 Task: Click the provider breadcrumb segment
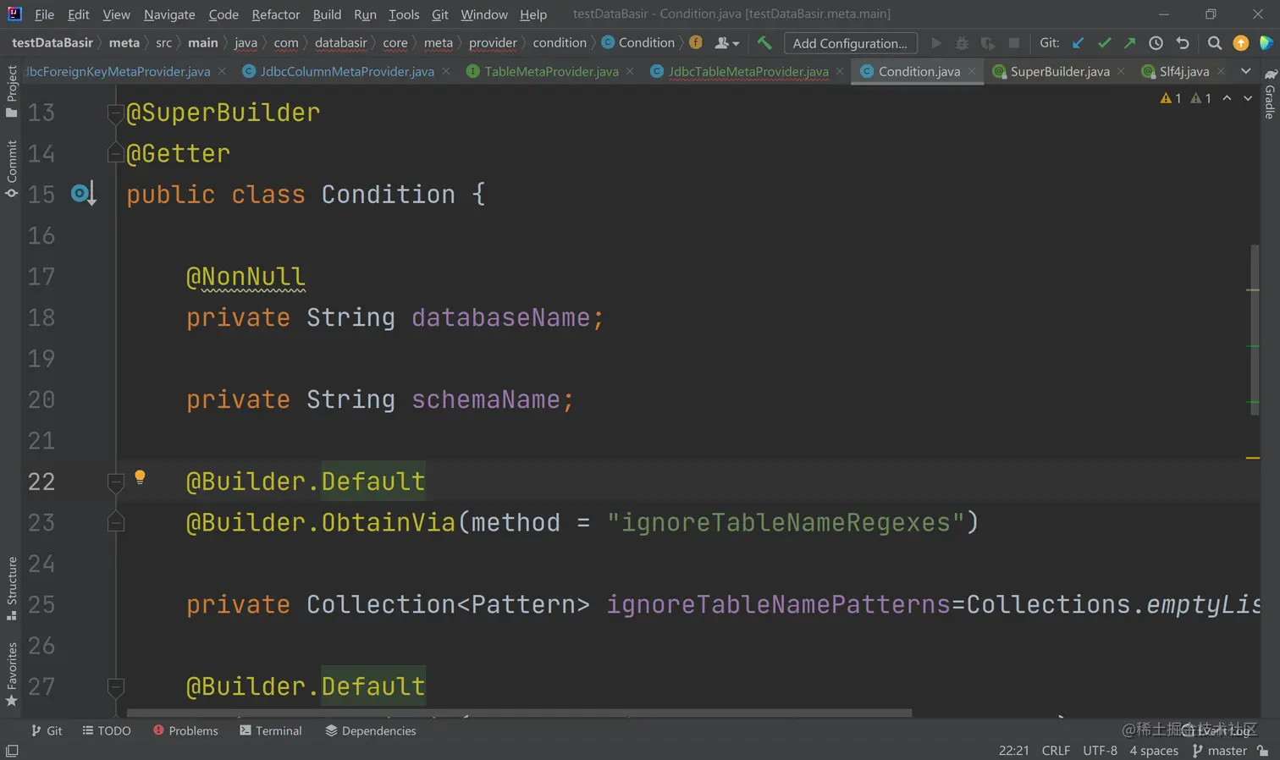click(x=493, y=42)
